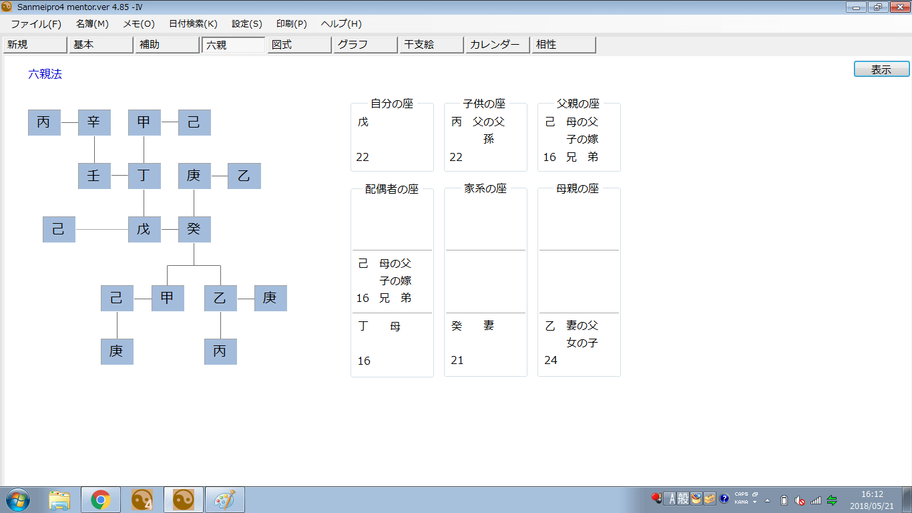Show hidden system tray icons
912x513 pixels.
coord(768,500)
